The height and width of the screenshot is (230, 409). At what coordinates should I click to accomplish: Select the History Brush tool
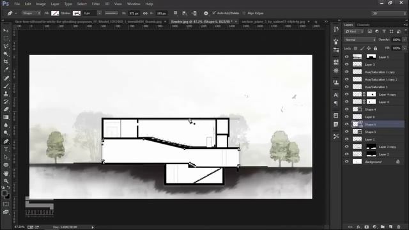(6, 102)
